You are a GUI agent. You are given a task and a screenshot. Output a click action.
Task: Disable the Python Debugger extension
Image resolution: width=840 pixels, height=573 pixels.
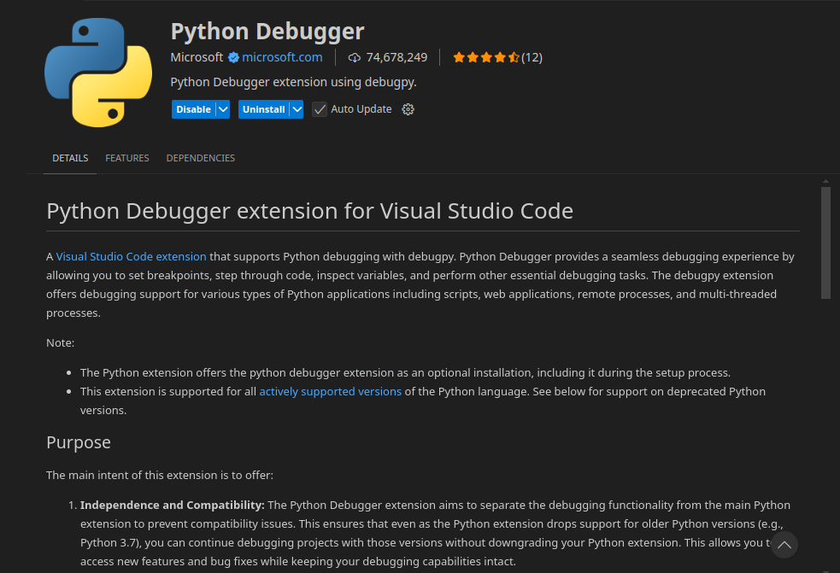(193, 109)
